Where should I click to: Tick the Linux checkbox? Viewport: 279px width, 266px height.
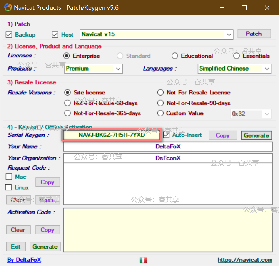pyautogui.click(x=9, y=187)
